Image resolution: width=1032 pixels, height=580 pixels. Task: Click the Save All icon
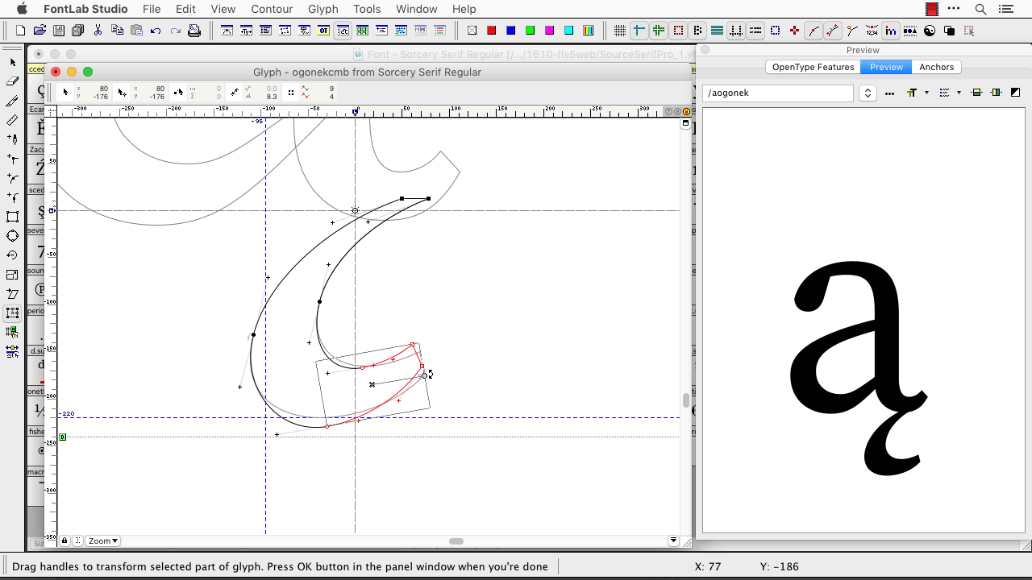[78, 31]
